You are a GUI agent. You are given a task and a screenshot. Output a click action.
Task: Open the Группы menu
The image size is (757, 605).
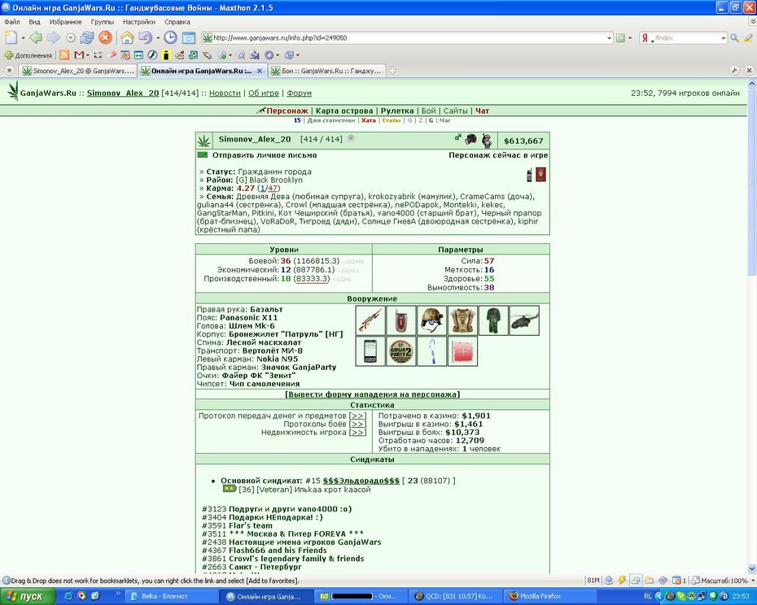(103, 22)
